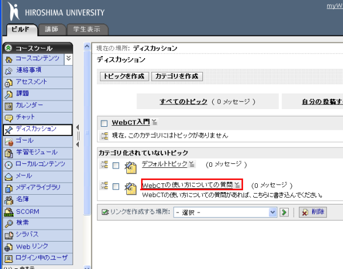
Task: Click the SCORM package icon
Action: click(x=9, y=212)
